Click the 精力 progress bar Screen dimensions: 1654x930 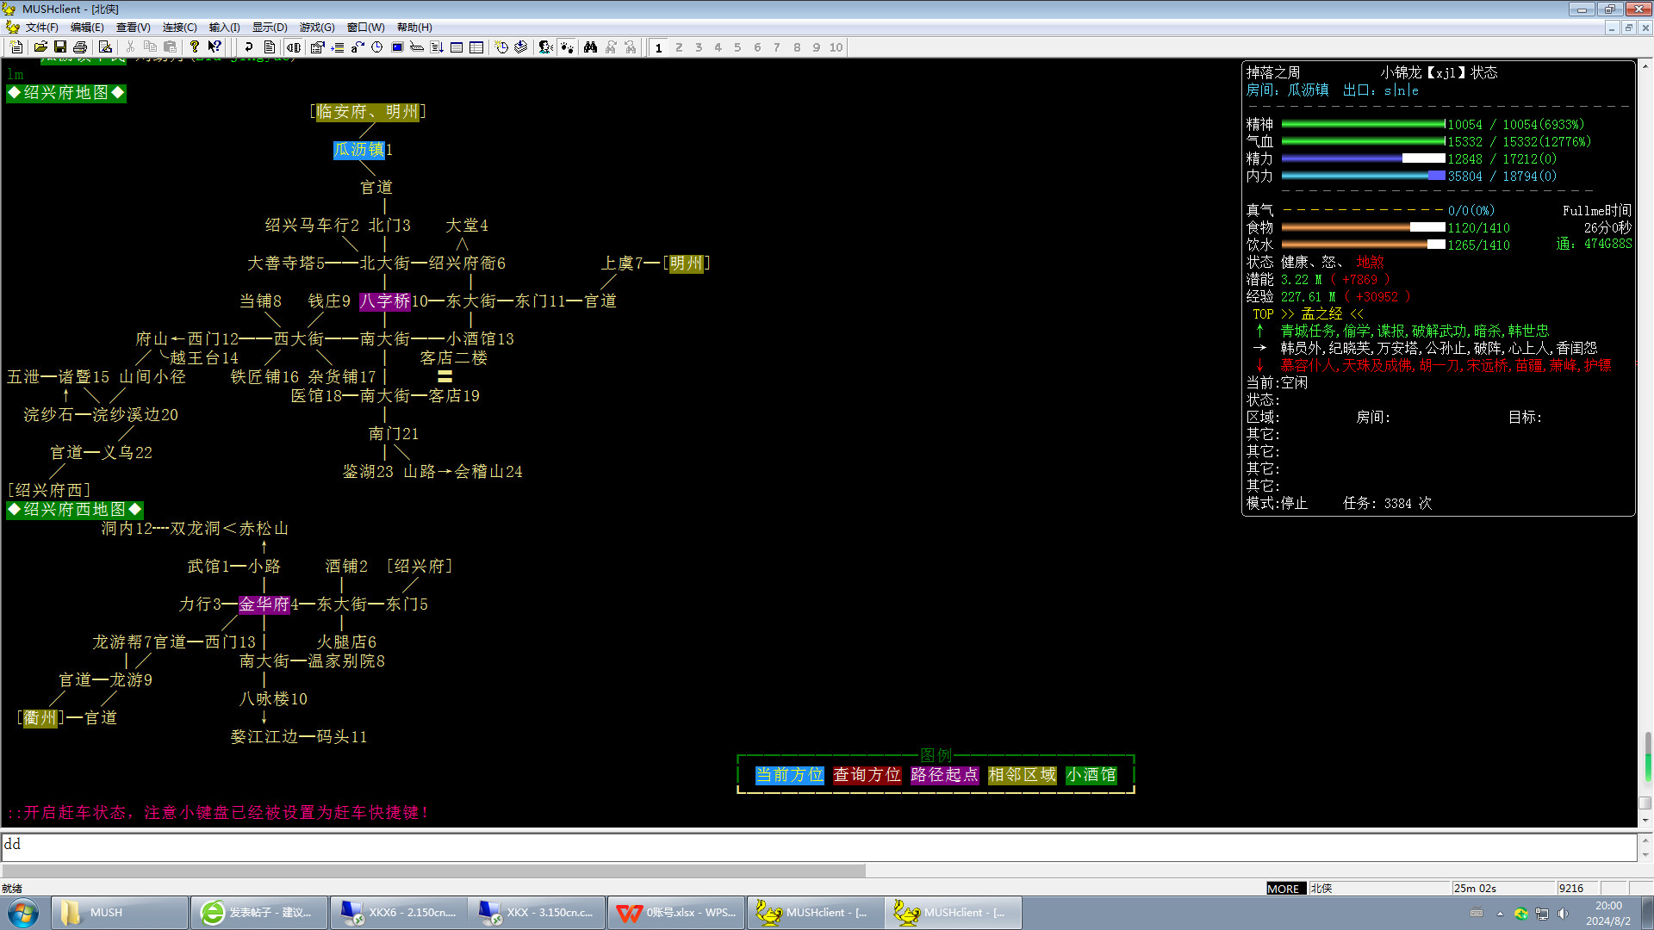point(1363,158)
